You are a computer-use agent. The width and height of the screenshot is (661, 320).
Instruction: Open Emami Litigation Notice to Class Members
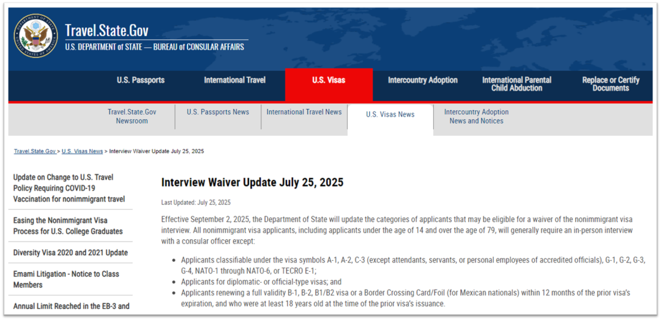click(66, 279)
